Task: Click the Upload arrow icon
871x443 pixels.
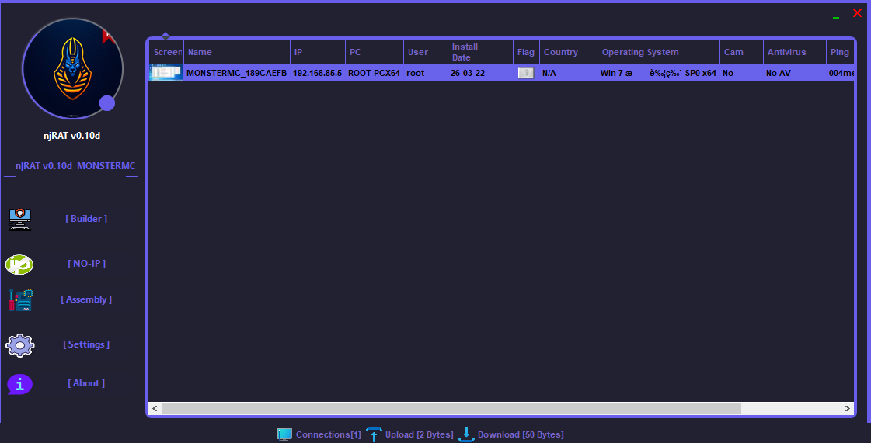Action: coord(375,434)
